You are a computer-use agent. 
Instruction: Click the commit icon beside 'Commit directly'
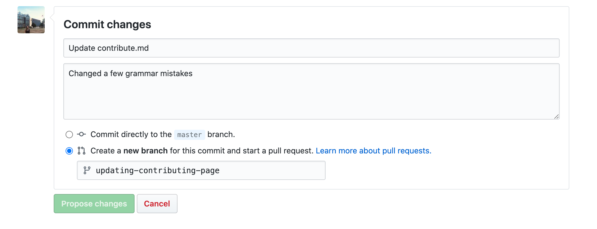click(81, 134)
